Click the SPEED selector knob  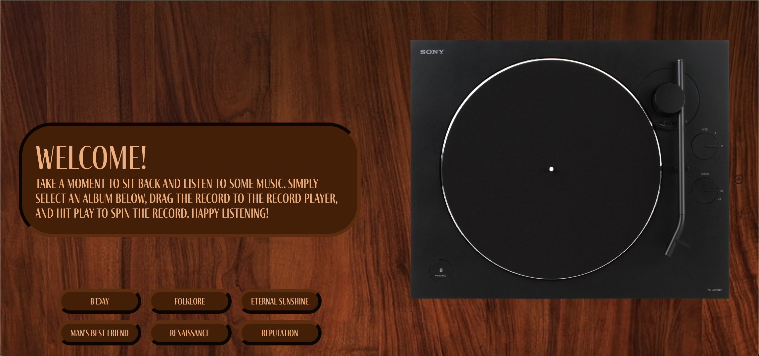(x=704, y=191)
